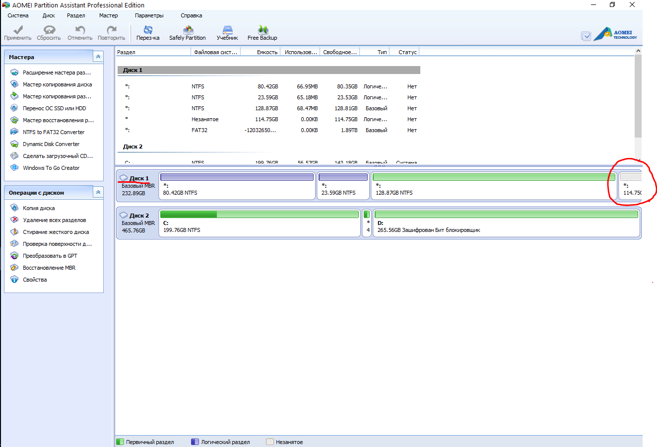This screenshot has width=657, height=447.
Task: Select the Копия диска operation
Action: 33,208
